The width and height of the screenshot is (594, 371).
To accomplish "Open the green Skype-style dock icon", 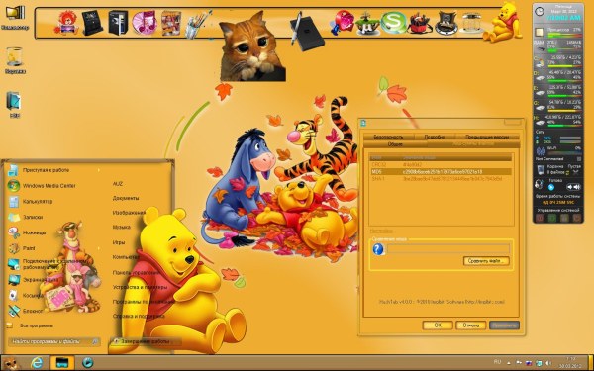I will click(393, 22).
